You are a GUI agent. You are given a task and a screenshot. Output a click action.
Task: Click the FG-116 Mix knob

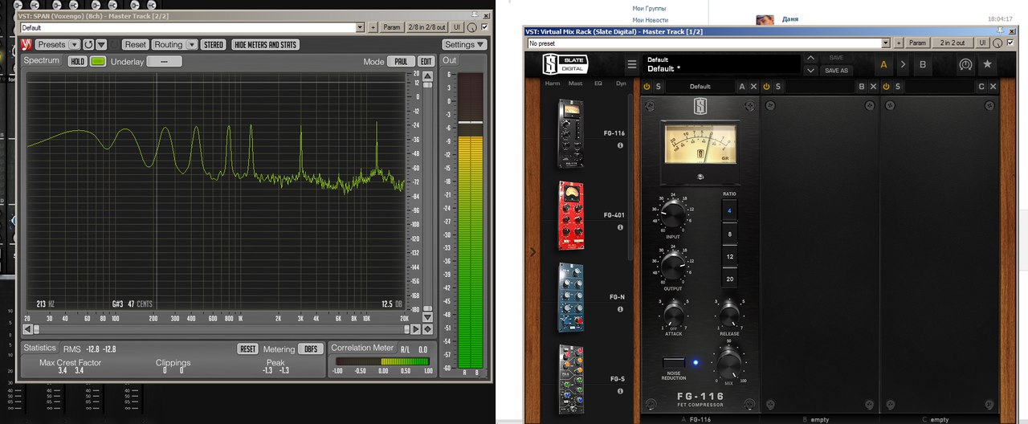click(x=728, y=365)
